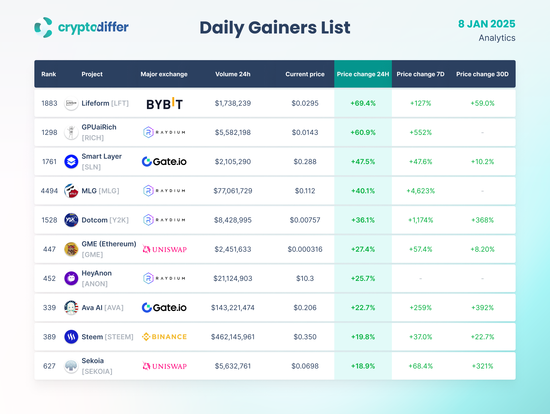Click the GPUaiRich RICH coin icon
The height and width of the screenshot is (414, 550).
71,132
